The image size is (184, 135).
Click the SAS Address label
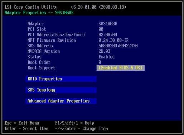[x=40, y=46]
